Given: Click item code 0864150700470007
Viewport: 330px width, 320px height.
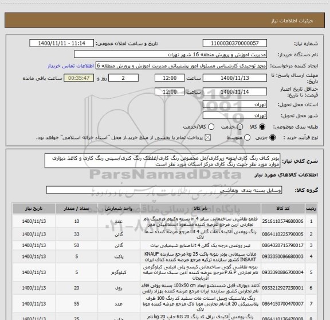Looking at the screenshot, I should [282, 304].
